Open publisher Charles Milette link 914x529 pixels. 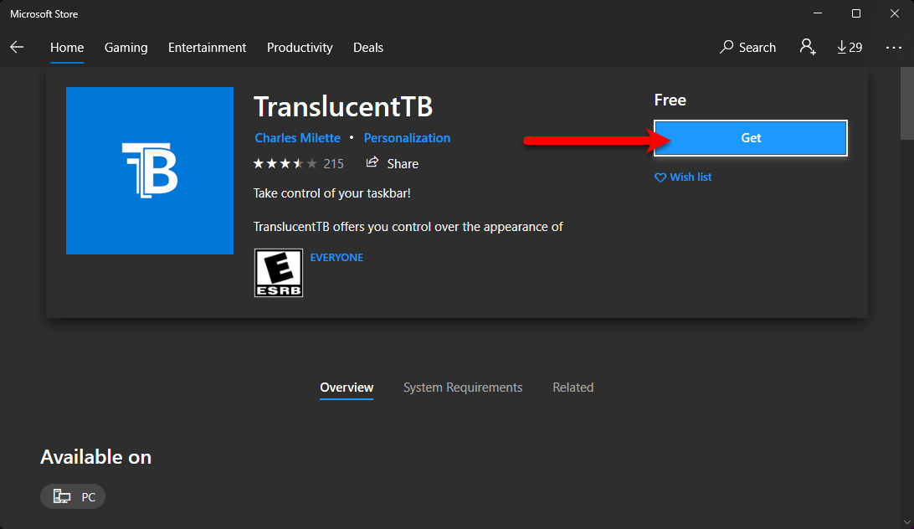point(297,137)
